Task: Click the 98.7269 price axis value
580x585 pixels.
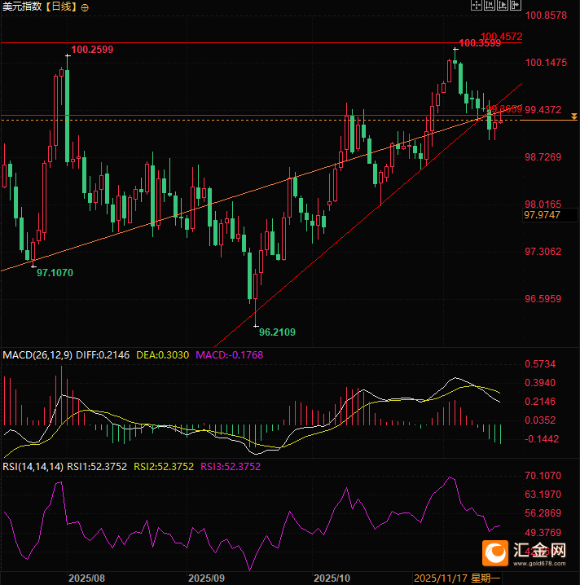Action: (543, 157)
